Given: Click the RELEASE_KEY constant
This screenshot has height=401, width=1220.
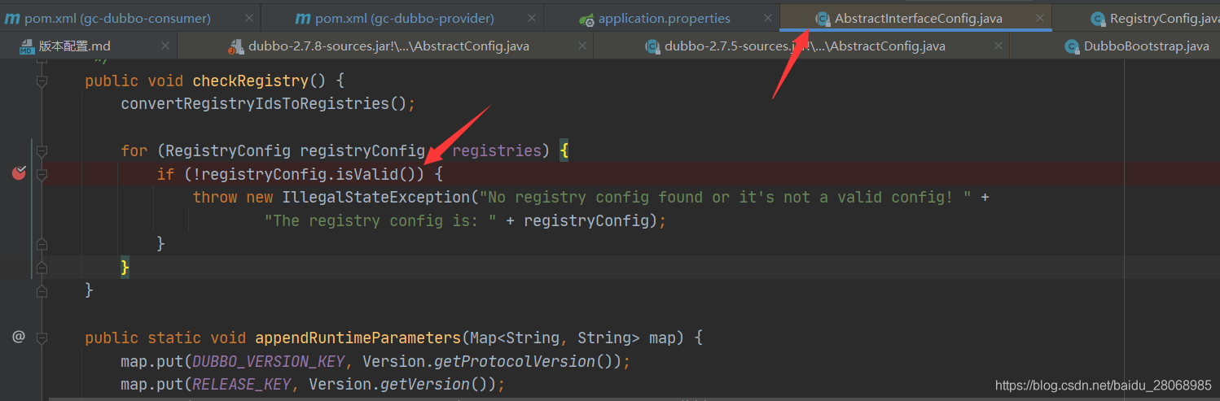Looking at the screenshot, I should pyautogui.click(x=241, y=384).
